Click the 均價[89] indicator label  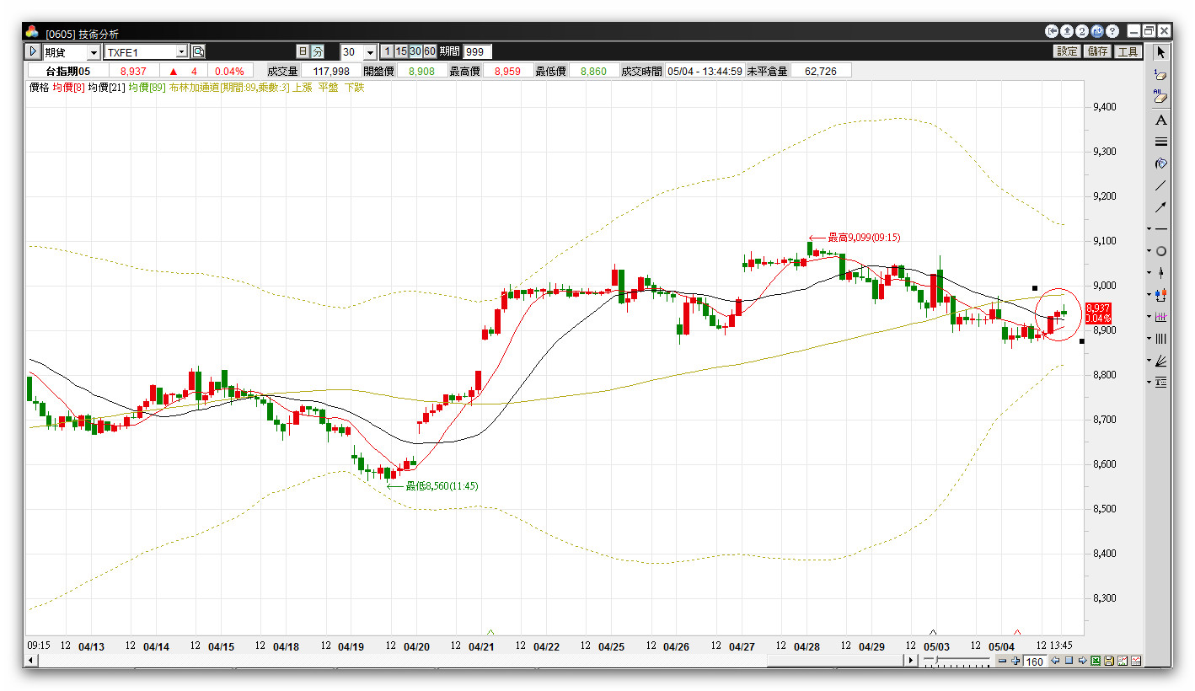click(147, 87)
